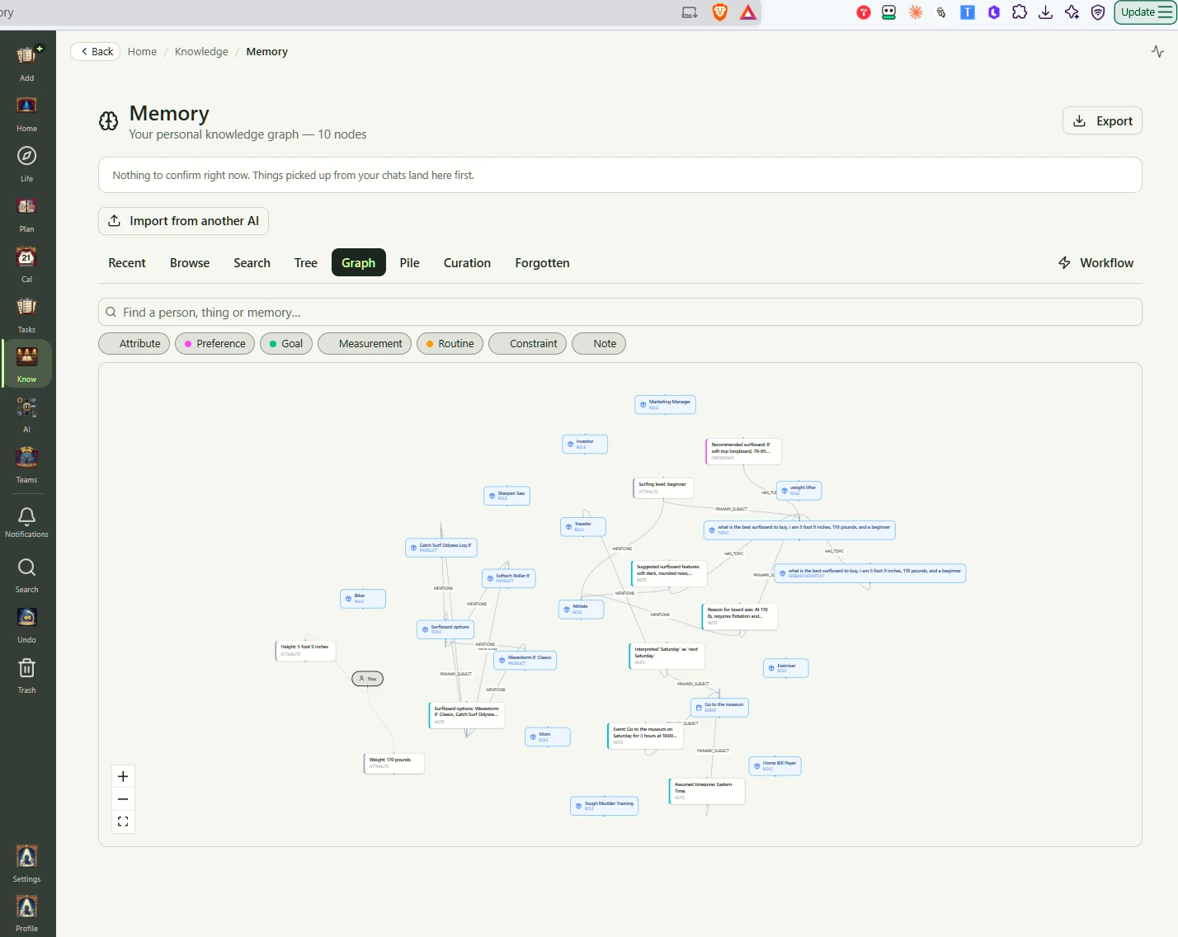The width and height of the screenshot is (1178, 937).
Task: Open the AI section in sidebar
Action: pos(27,415)
